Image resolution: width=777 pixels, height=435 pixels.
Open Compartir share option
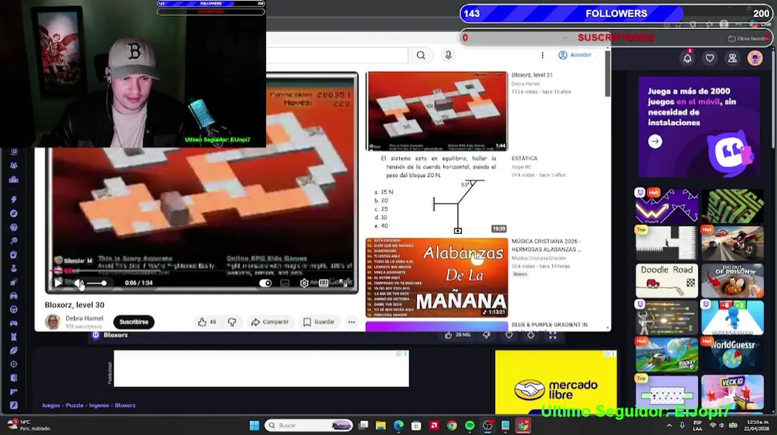point(270,322)
